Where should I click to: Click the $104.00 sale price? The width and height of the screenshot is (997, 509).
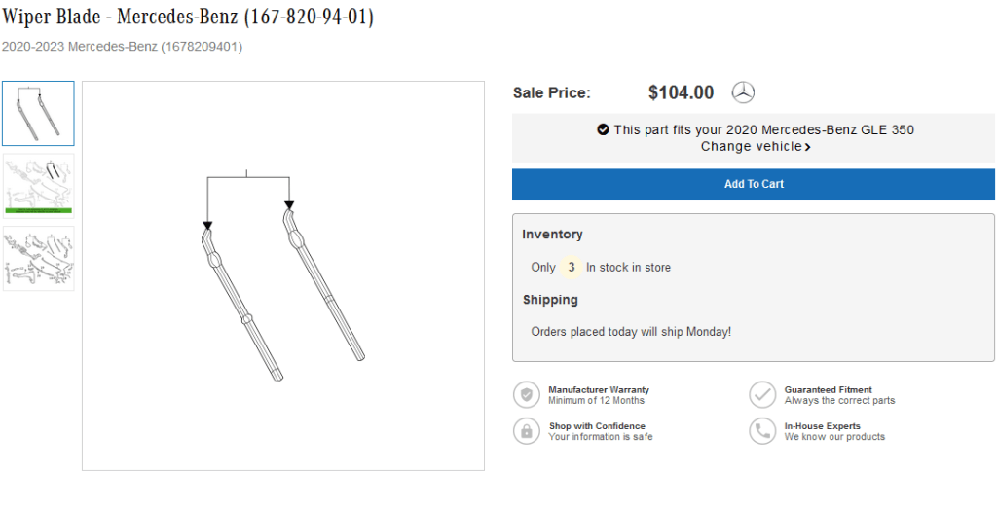[x=681, y=92]
